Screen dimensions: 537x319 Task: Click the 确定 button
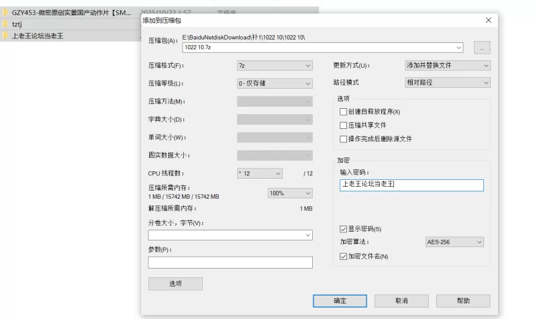click(x=340, y=301)
